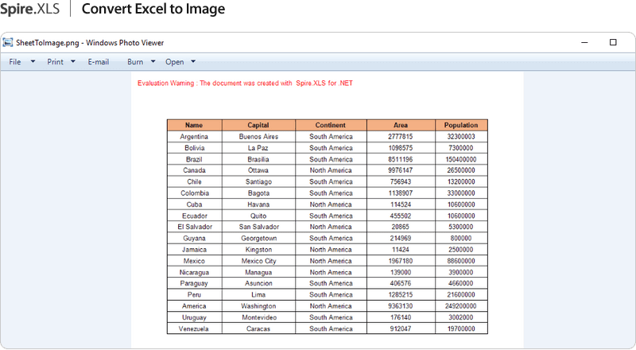Minimize the Photo Viewer window
The height and width of the screenshot is (350, 636).
pos(584,43)
